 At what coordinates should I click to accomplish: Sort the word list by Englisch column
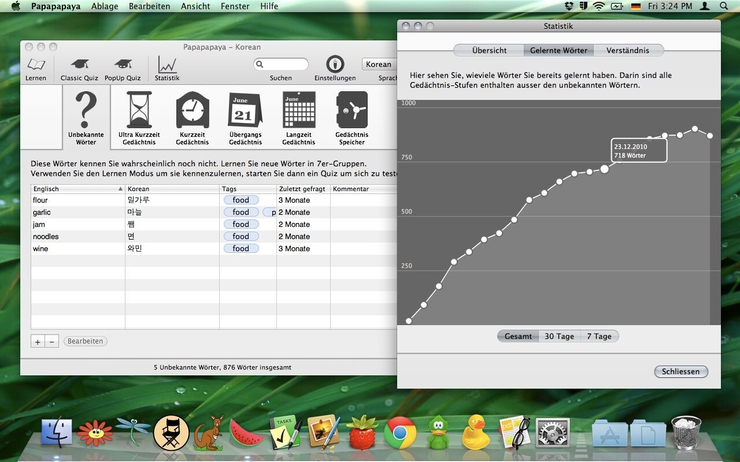[78, 189]
